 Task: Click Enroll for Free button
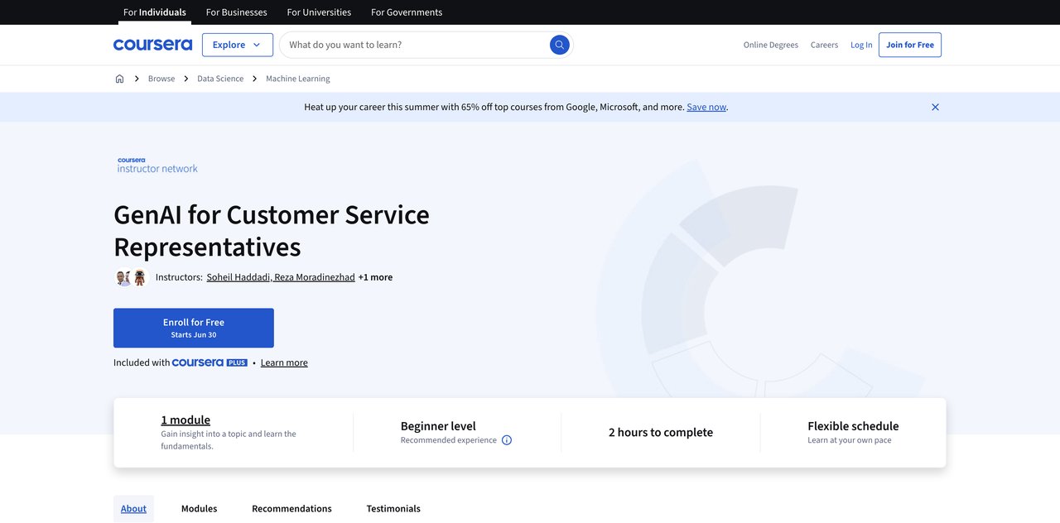(194, 328)
